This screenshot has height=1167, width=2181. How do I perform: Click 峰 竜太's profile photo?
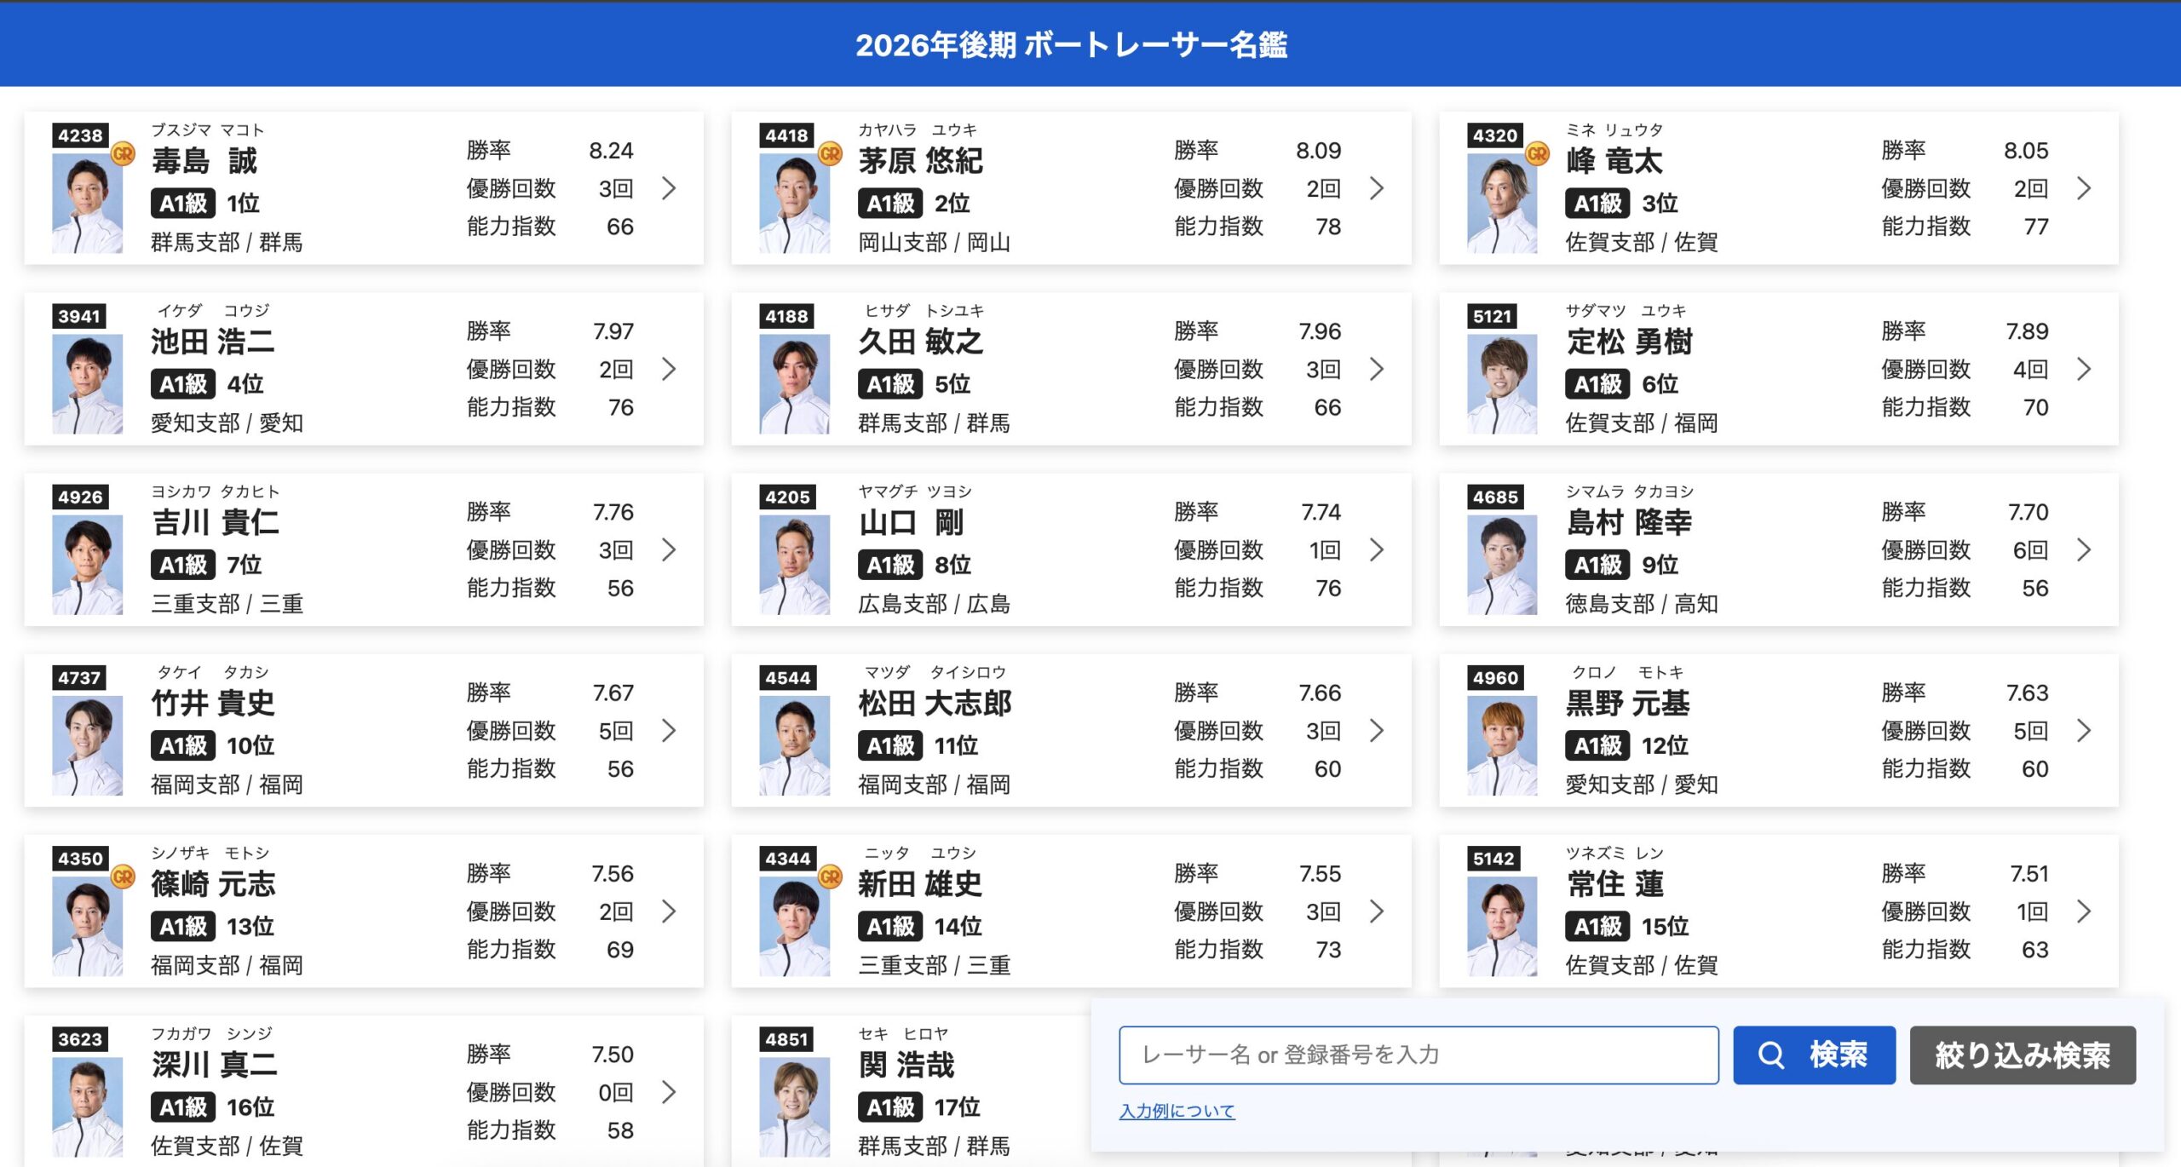click(x=1502, y=203)
